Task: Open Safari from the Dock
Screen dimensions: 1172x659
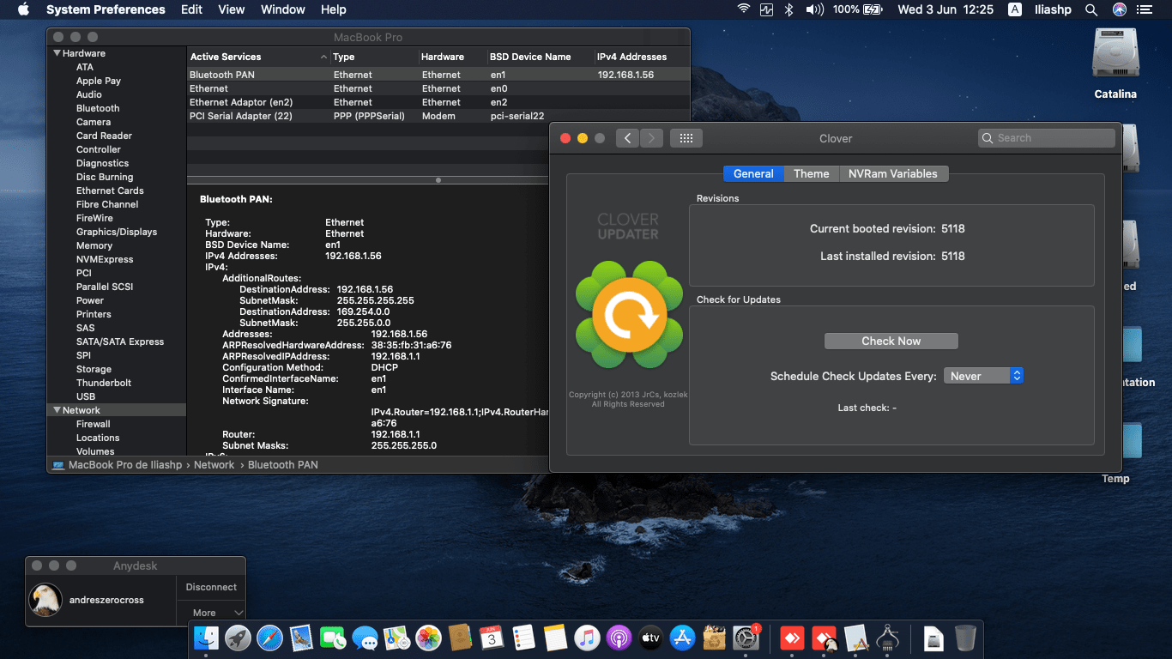Action: click(269, 638)
